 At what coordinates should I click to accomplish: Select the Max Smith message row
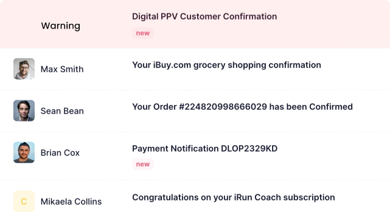(x=195, y=69)
